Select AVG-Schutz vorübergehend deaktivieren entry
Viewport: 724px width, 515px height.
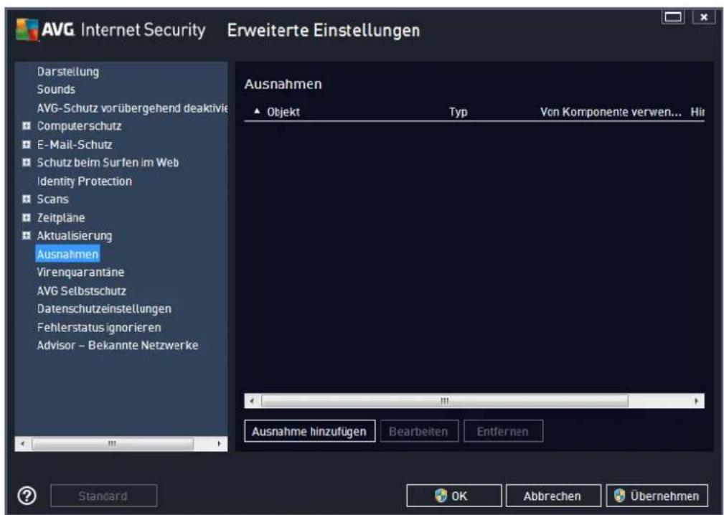pyautogui.click(x=132, y=108)
